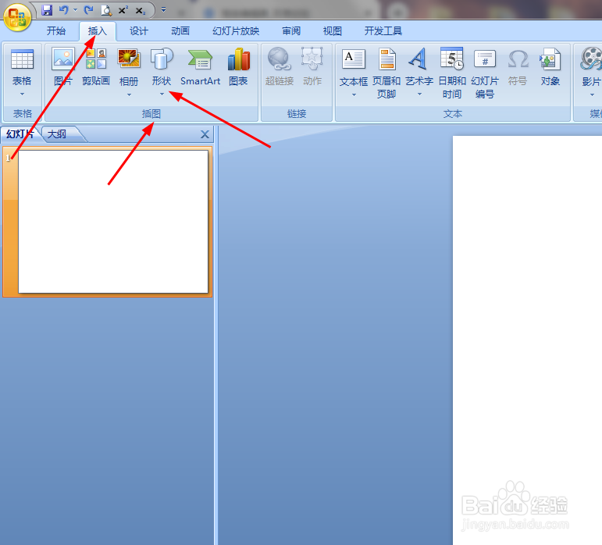This screenshot has width=602, height=545.
Task: Switch to the 幻灯片 pane tab
Action: pyautogui.click(x=20, y=134)
